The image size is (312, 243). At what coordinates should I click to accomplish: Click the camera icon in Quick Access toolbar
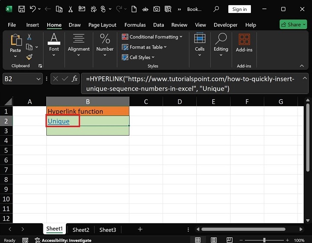point(156,9)
